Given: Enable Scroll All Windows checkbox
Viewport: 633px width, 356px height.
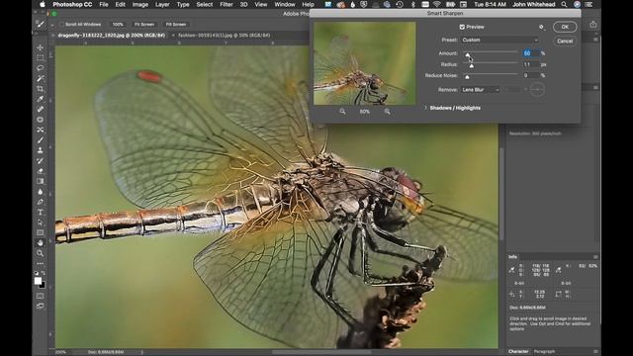Looking at the screenshot, I should (61, 24).
